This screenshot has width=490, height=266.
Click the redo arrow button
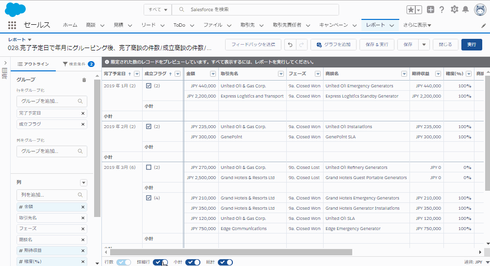pyautogui.click(x=302, y=45)
